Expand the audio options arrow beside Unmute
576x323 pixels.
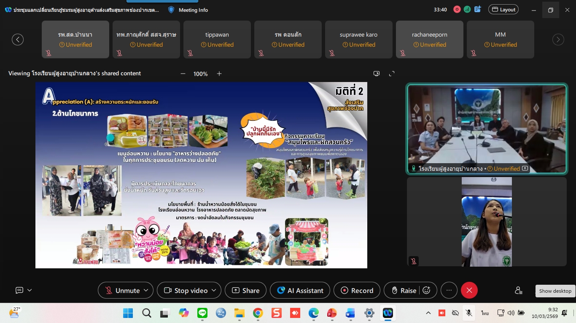pos(146,290)
